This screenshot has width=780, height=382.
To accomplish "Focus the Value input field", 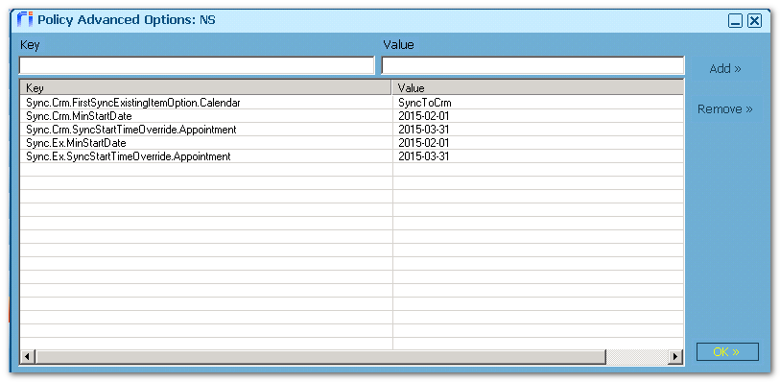I will 532,65.
